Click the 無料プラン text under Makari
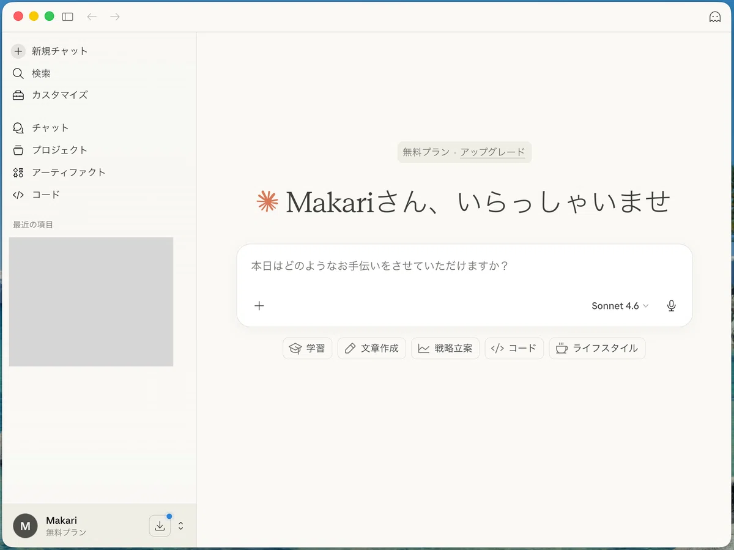This screenshot has width=734, height=550. click(66, 533)
